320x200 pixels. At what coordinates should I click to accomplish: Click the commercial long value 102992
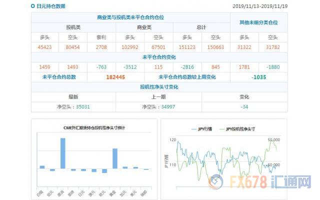pyautogui.click(x=130, y=47)
